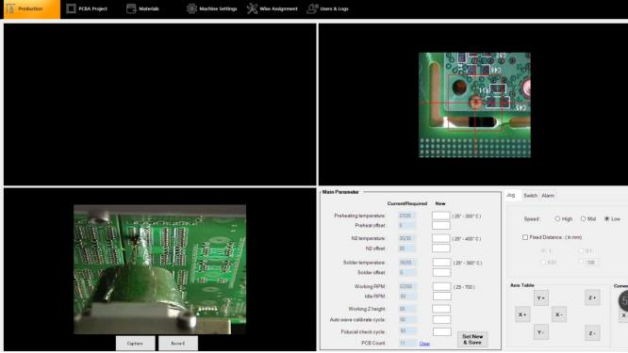Click the Set New & Save button

point(472,340)
